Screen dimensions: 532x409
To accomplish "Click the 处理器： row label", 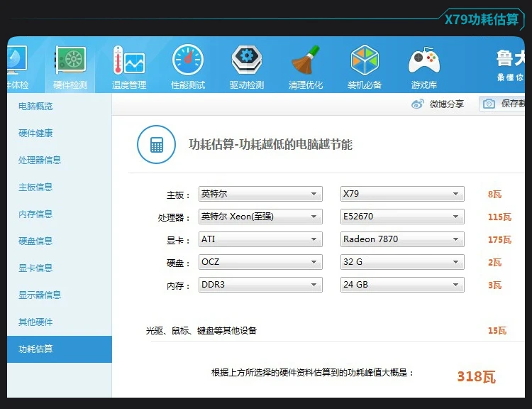I will (x=174, y=217).
